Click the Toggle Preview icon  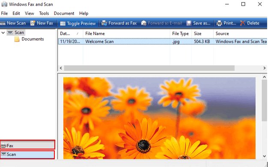click(x=63, y=23)
